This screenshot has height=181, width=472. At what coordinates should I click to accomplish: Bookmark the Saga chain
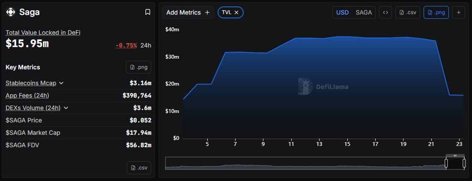(148, 12)
